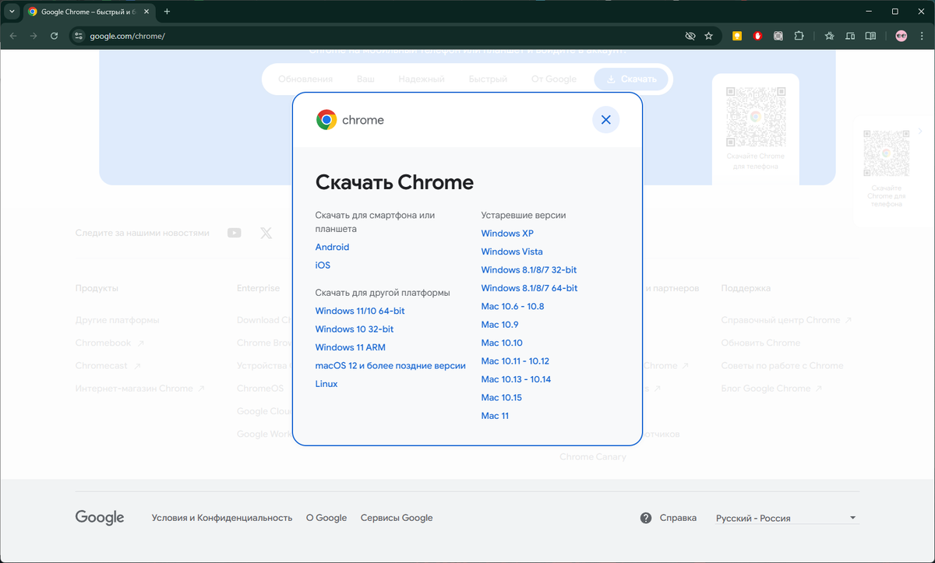The width and height of the screenshot is (935, 563).
Task: Click the QR code in page card
Action: 755,116
